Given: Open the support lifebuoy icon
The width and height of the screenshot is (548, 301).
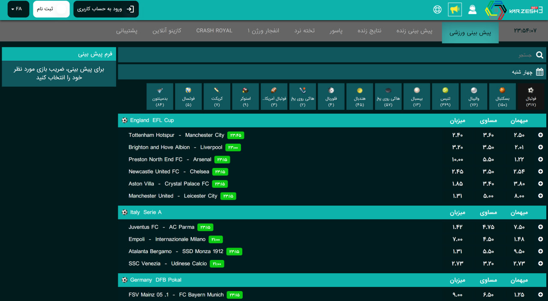Looking at the screenshot, I should (437, 9).
